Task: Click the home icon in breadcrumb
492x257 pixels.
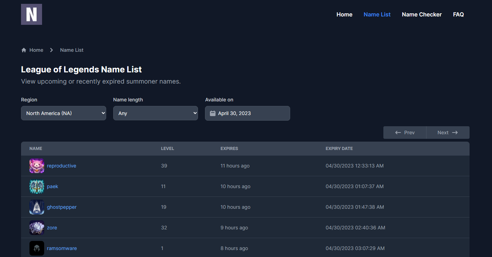Action: 24,50
